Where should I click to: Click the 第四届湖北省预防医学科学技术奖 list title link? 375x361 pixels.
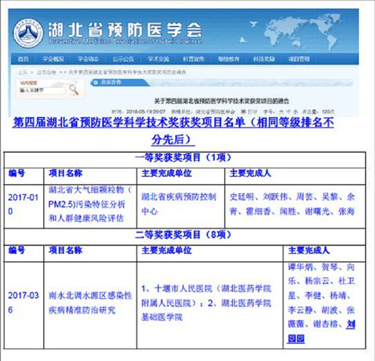click(173, 131)
